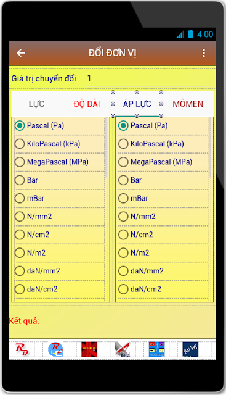The height and width of the screenshot is (395, 226).
Task: Choose daN/cm2 in the right list
Action: point(163,289)
